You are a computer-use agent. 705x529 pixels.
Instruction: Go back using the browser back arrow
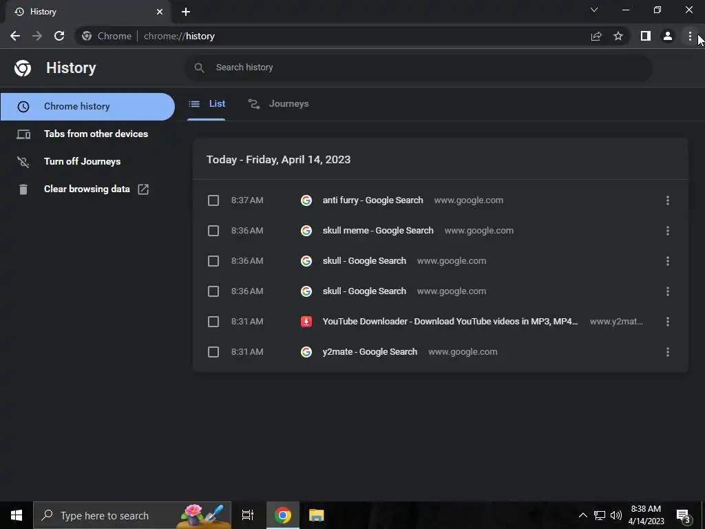15,36
